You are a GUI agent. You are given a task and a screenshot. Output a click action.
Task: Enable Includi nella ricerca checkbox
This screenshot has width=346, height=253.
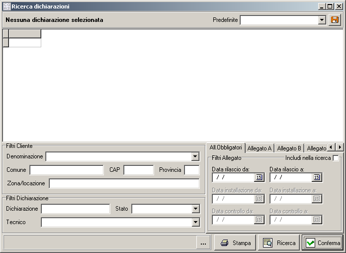[336, 158]
